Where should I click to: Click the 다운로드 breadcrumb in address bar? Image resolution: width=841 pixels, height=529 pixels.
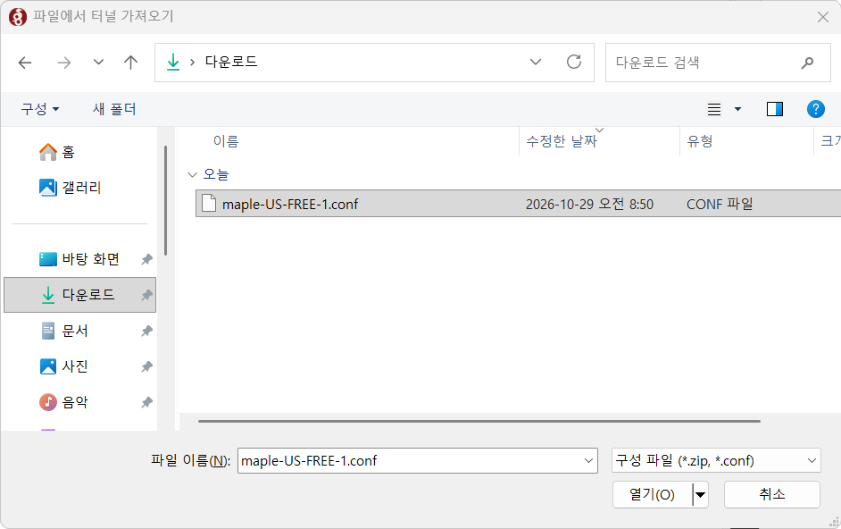click(231, 62)
